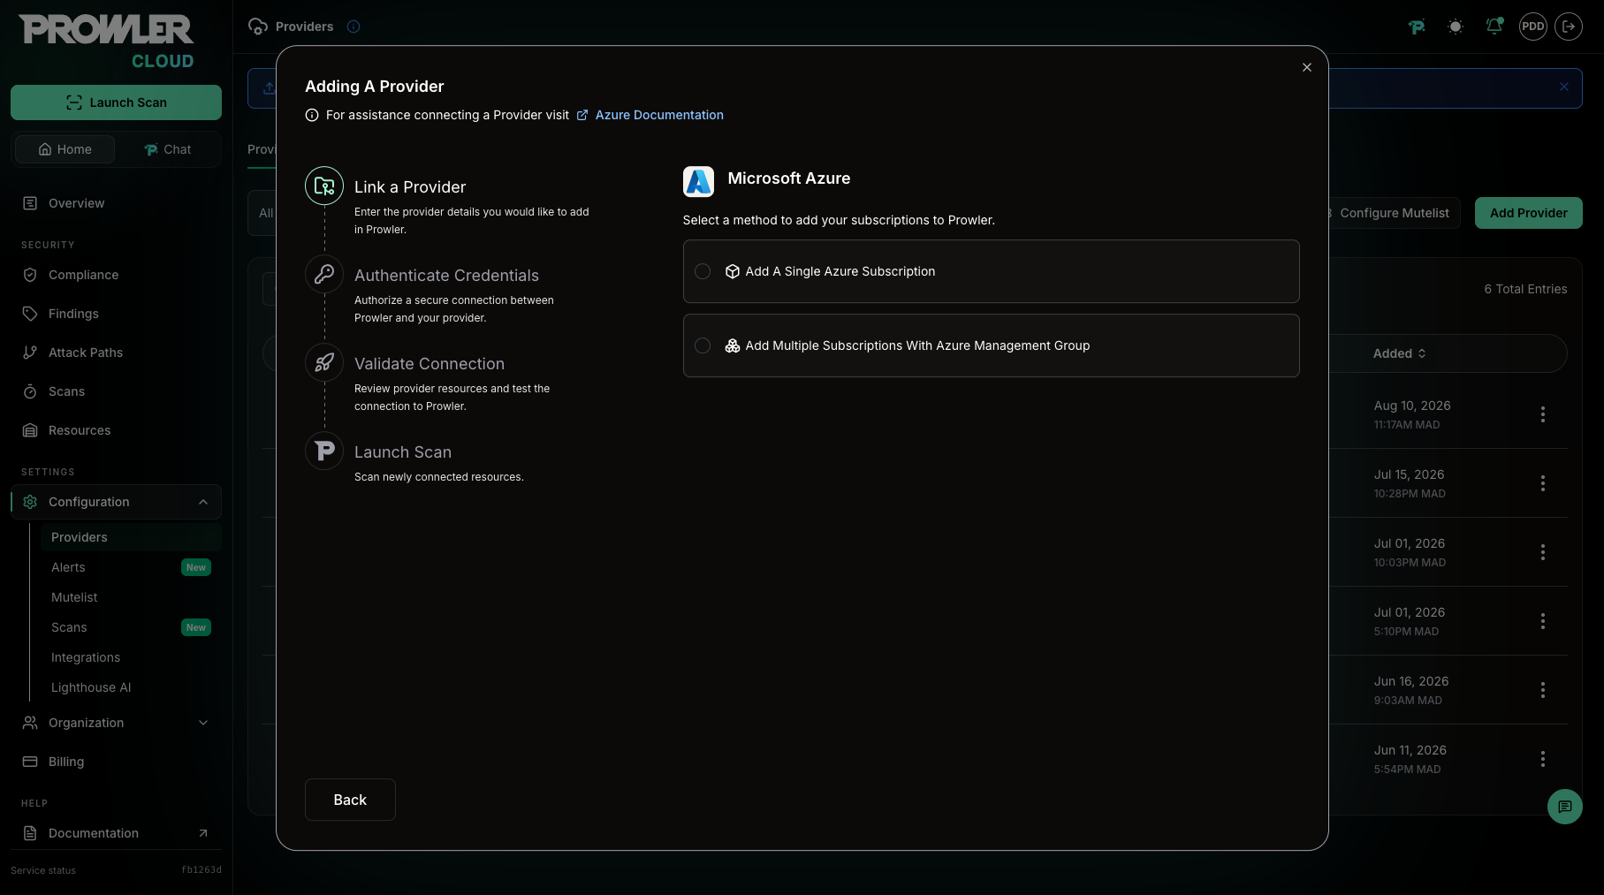Open Overview in the sidebar

[116, 203]
